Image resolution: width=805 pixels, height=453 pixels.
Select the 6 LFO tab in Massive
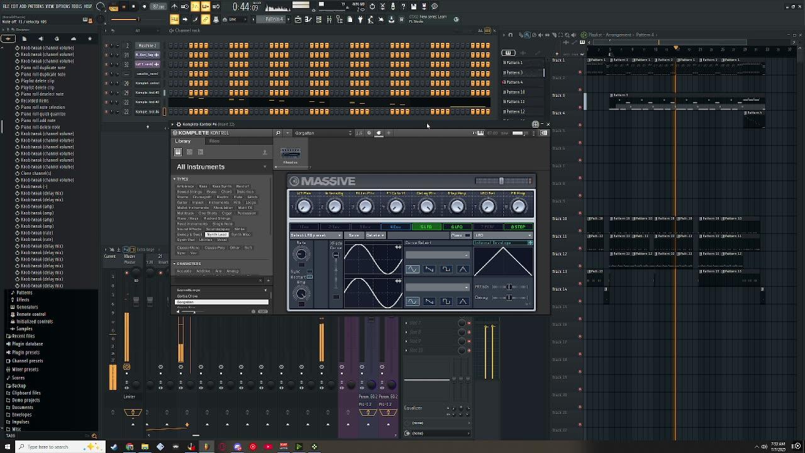[x=457, y=226]
